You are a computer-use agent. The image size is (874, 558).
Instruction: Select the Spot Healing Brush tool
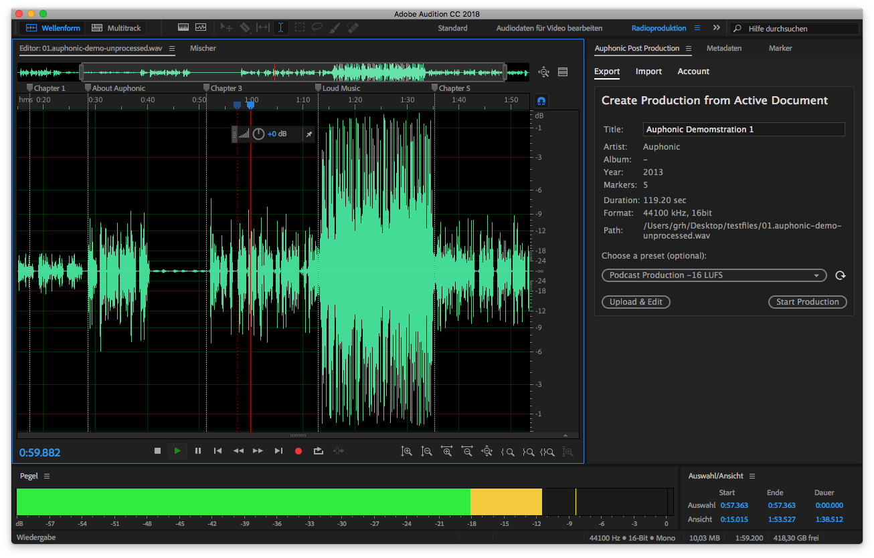[x=353, y=27]
